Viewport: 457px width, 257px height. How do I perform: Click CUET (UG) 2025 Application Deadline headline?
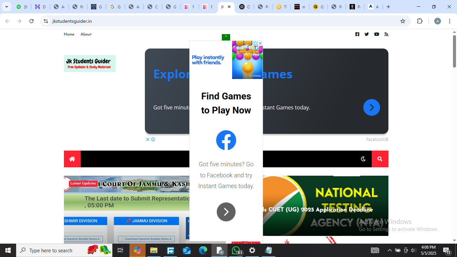coord(318,209)
